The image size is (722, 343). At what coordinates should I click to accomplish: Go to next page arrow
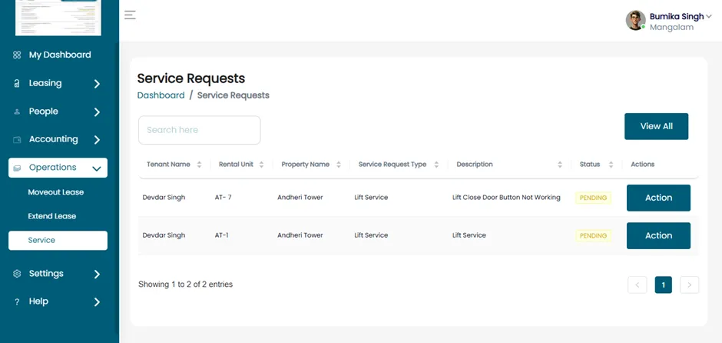point(689,285)
